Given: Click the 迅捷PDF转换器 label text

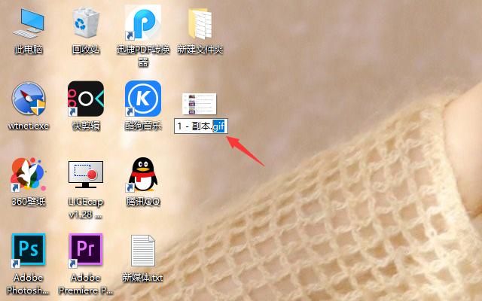Looking at the screenshot, I should (143, 56).
